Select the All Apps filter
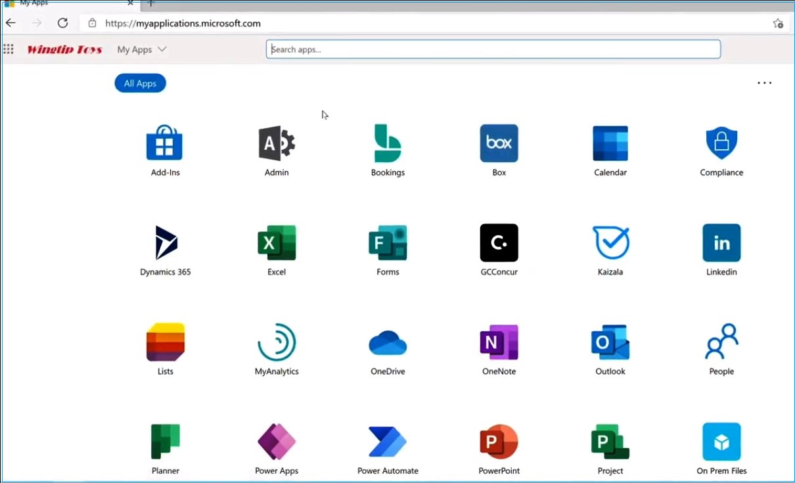795x483 pixels. click(x=140, y=83)
